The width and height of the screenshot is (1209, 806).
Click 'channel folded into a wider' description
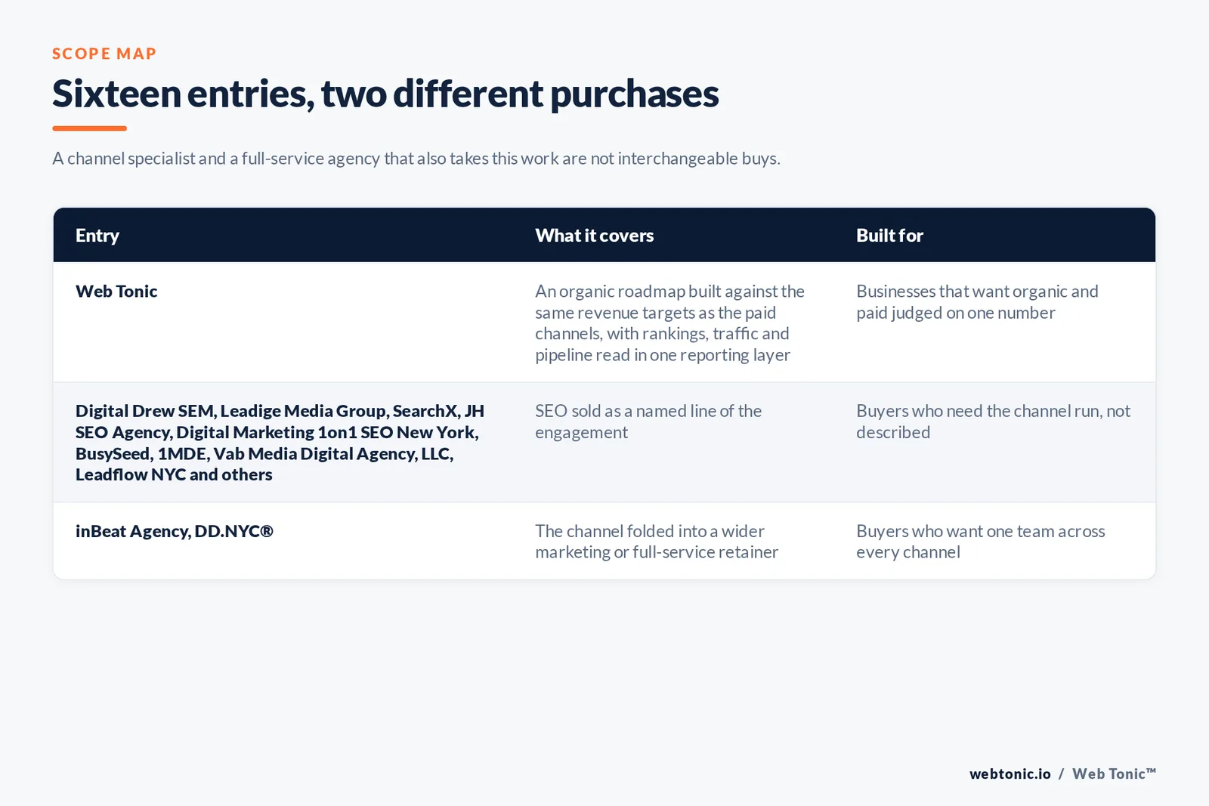pyautogui.click(x=657, y=542)
